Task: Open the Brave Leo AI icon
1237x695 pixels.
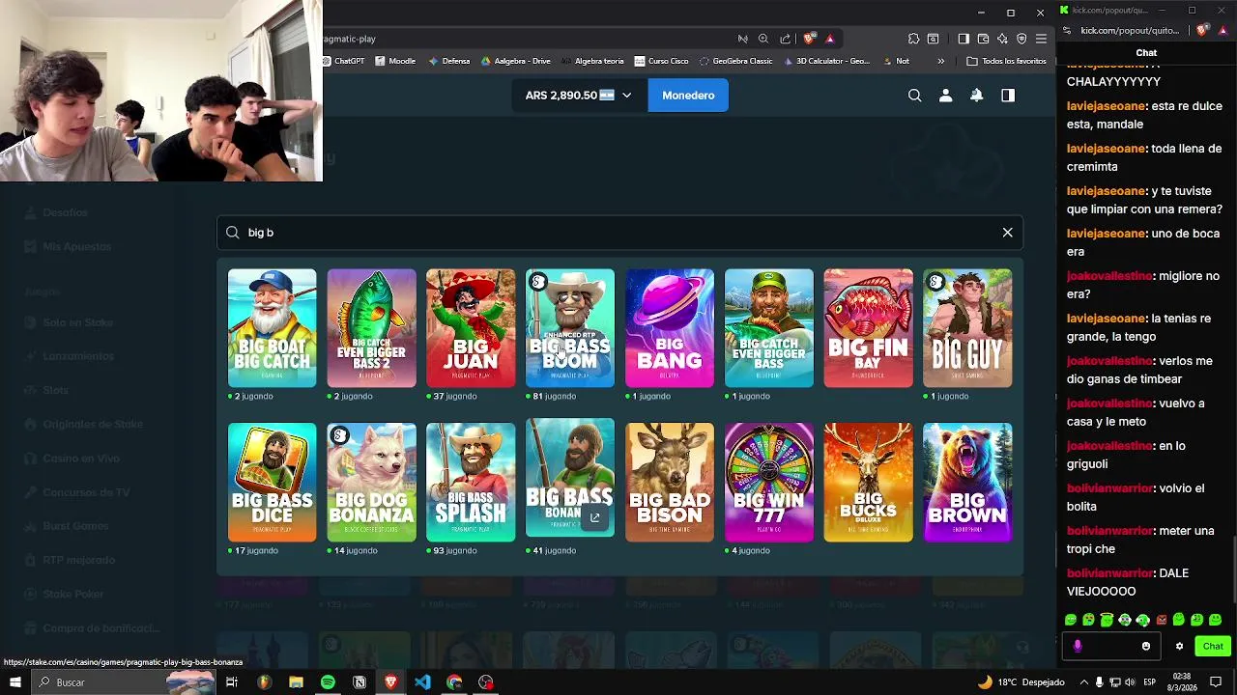Action: [x=1002, y=39]
